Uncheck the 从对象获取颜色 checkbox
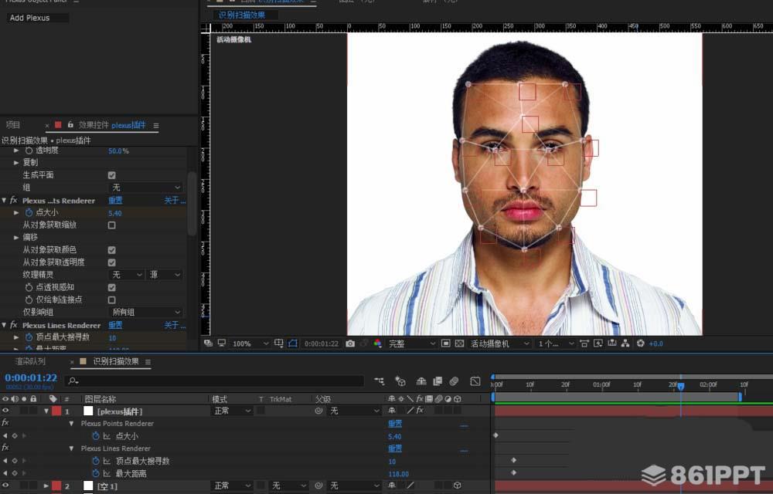The width and height of the screenshot is (773, 494). (x=112, y=250)
